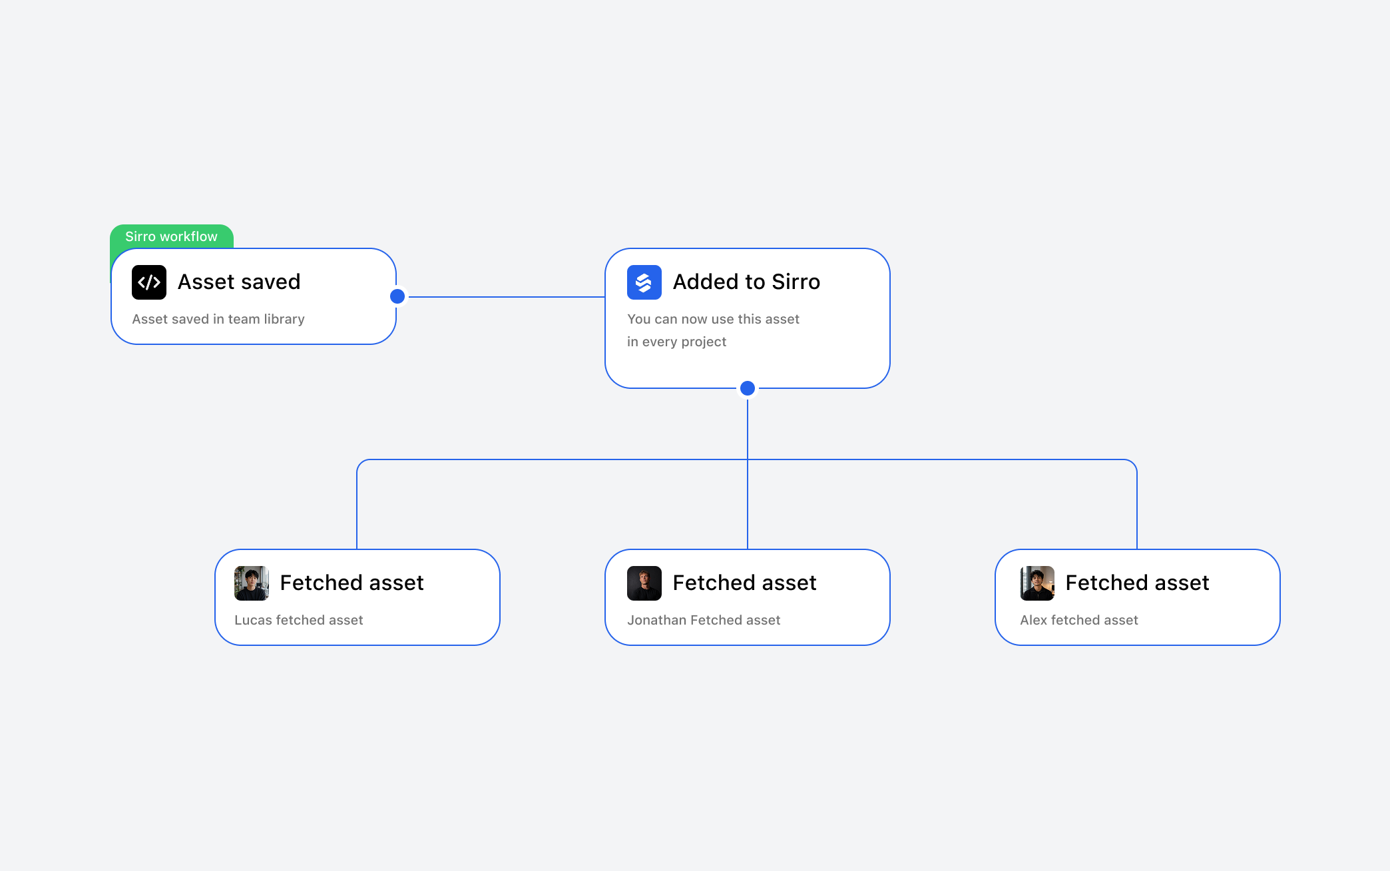Click Fetched asset title beside Jonathan's avatar
Viewport: 1390px width, 871px height.
click(x=744, y=583)
